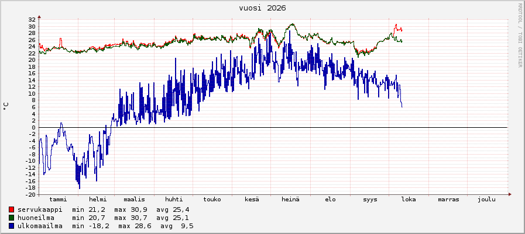Select the 'huoneilma' legend label
Screen dimensions: 525x234
pos(36,218)
